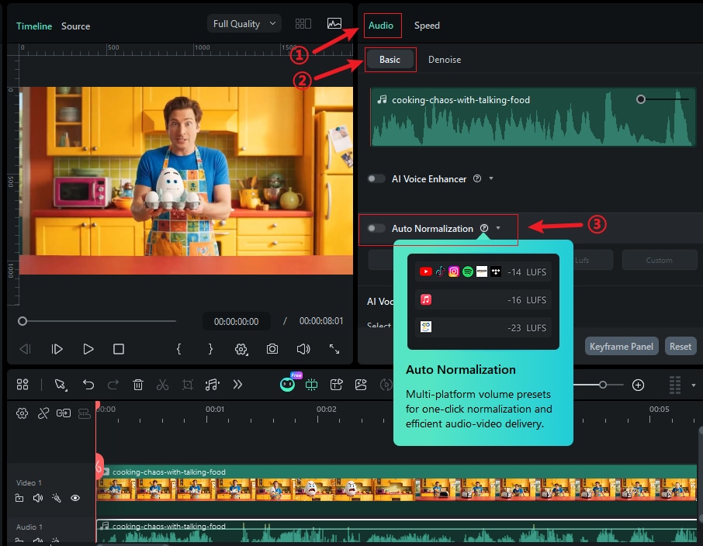Open the Keyframe Panel
The width and height of the screenshot is (703, 546).
point(621,347)
